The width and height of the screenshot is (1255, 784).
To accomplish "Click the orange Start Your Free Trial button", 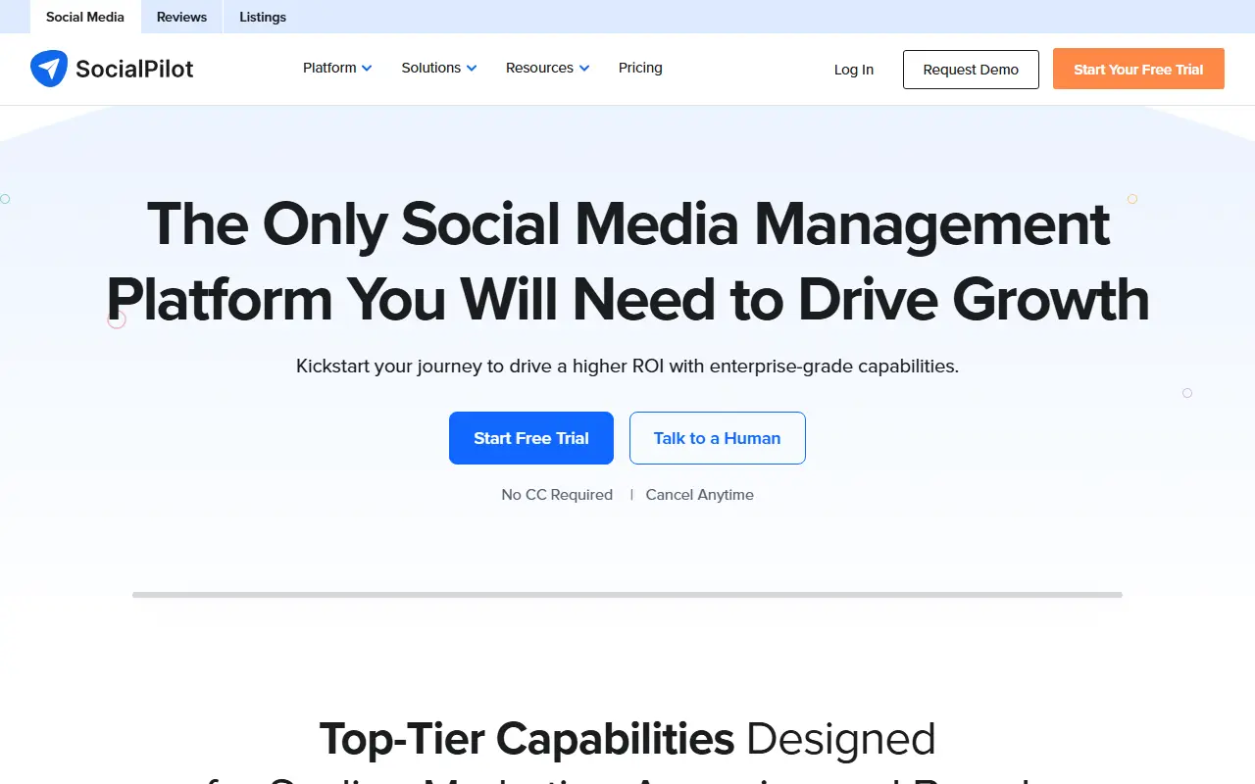I will [x=1138, y=70].
